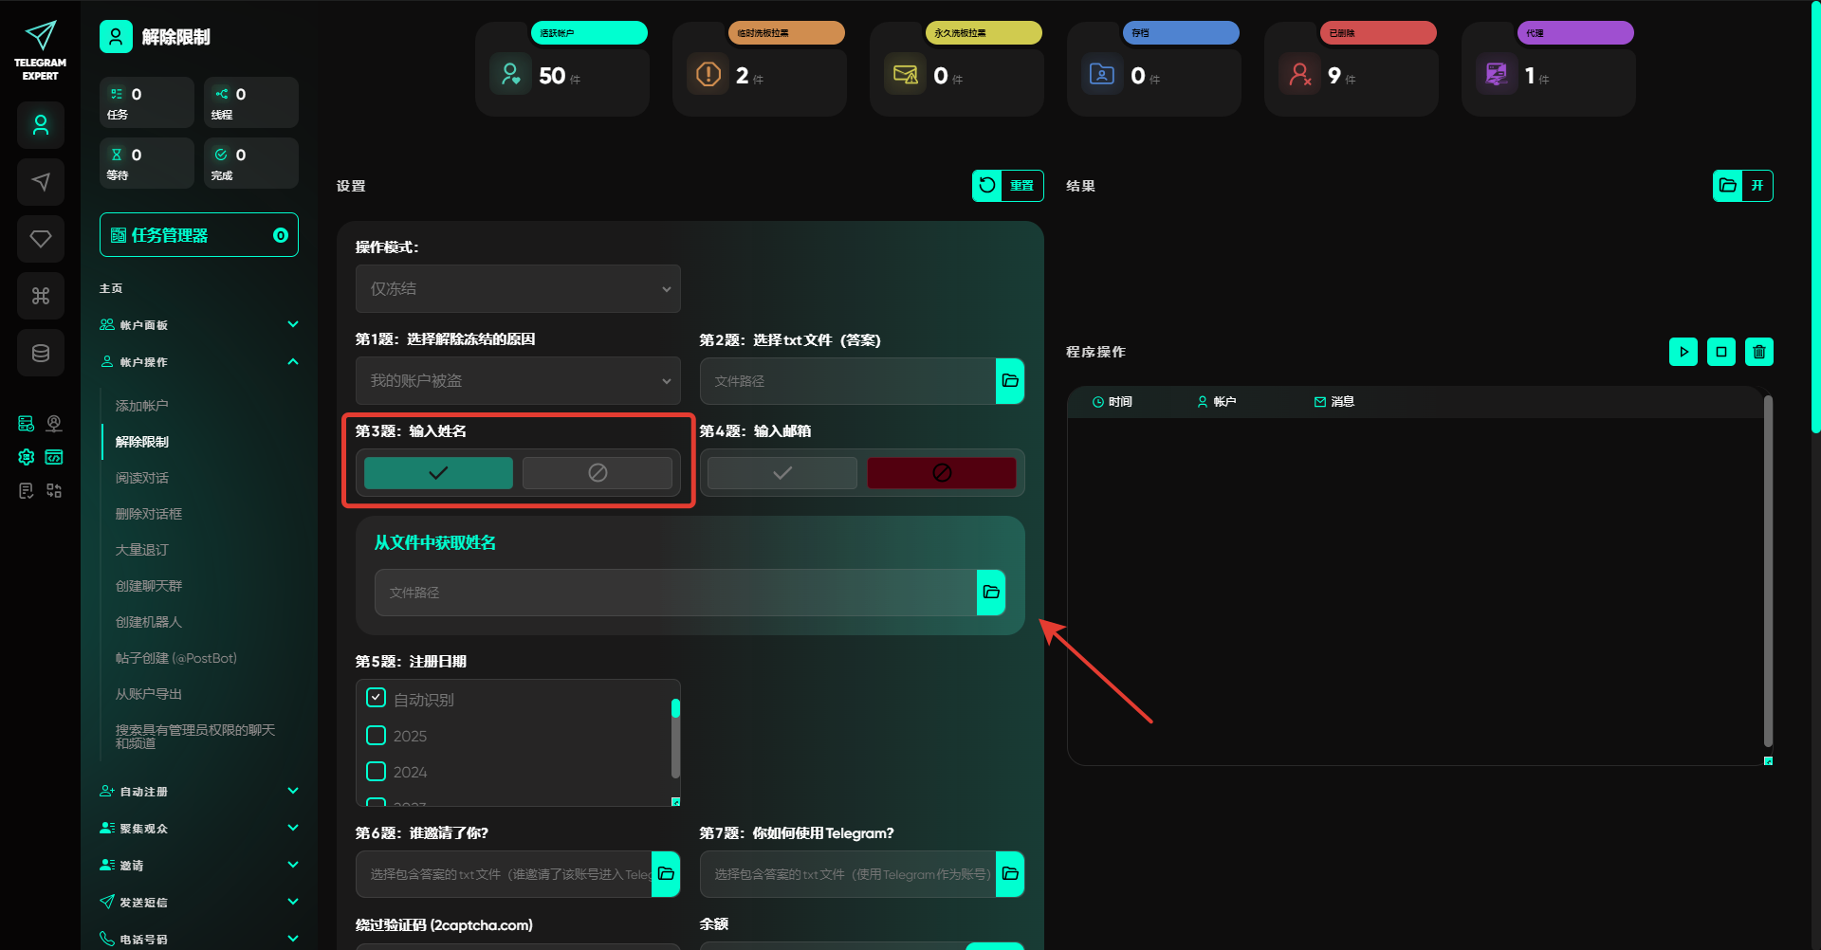This screenshot has width=1821, height=950.
Task: Select 添加帐户 menu item
Action: click(x=142, y=406)
